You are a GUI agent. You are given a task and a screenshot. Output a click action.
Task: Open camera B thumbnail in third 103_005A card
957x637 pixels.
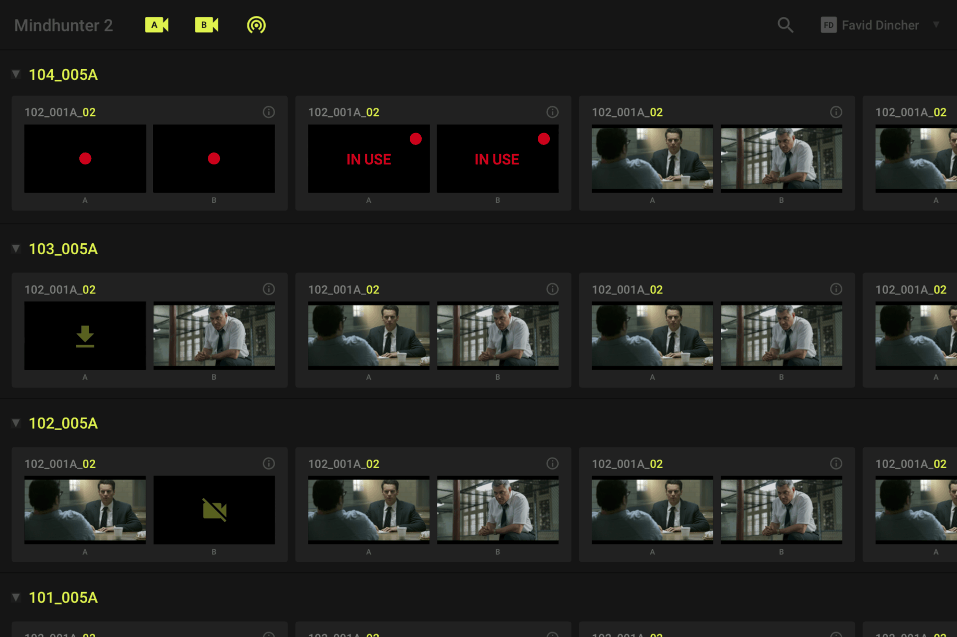(782, 335)
